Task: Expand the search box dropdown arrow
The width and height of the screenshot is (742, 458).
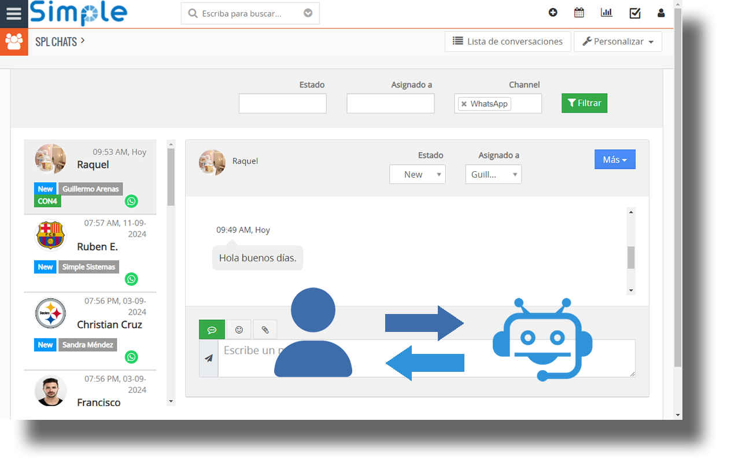Action: tap(308, 13)
